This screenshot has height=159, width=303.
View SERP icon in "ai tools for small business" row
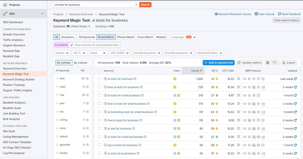pyautogui.click(x=239, y=95)
